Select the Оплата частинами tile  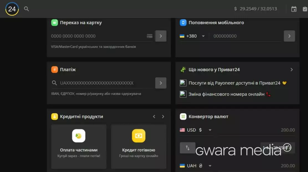(x=79, y=146)
